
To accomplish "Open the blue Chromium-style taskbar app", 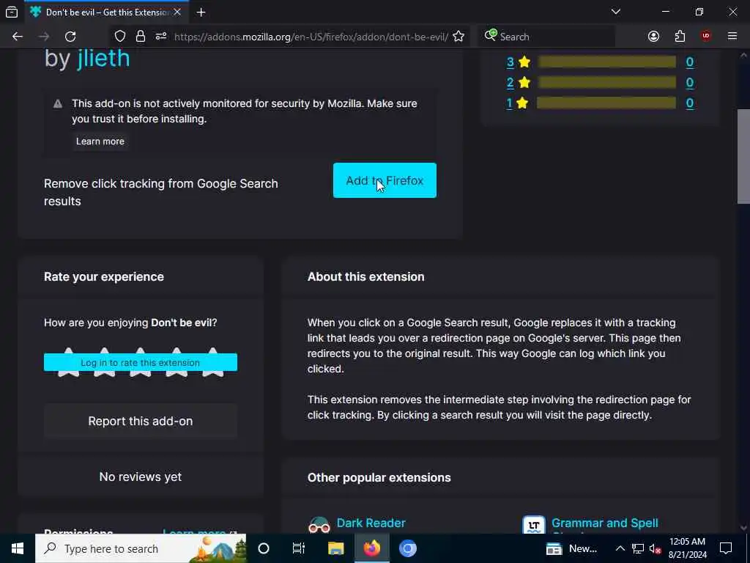I will 407,548.
